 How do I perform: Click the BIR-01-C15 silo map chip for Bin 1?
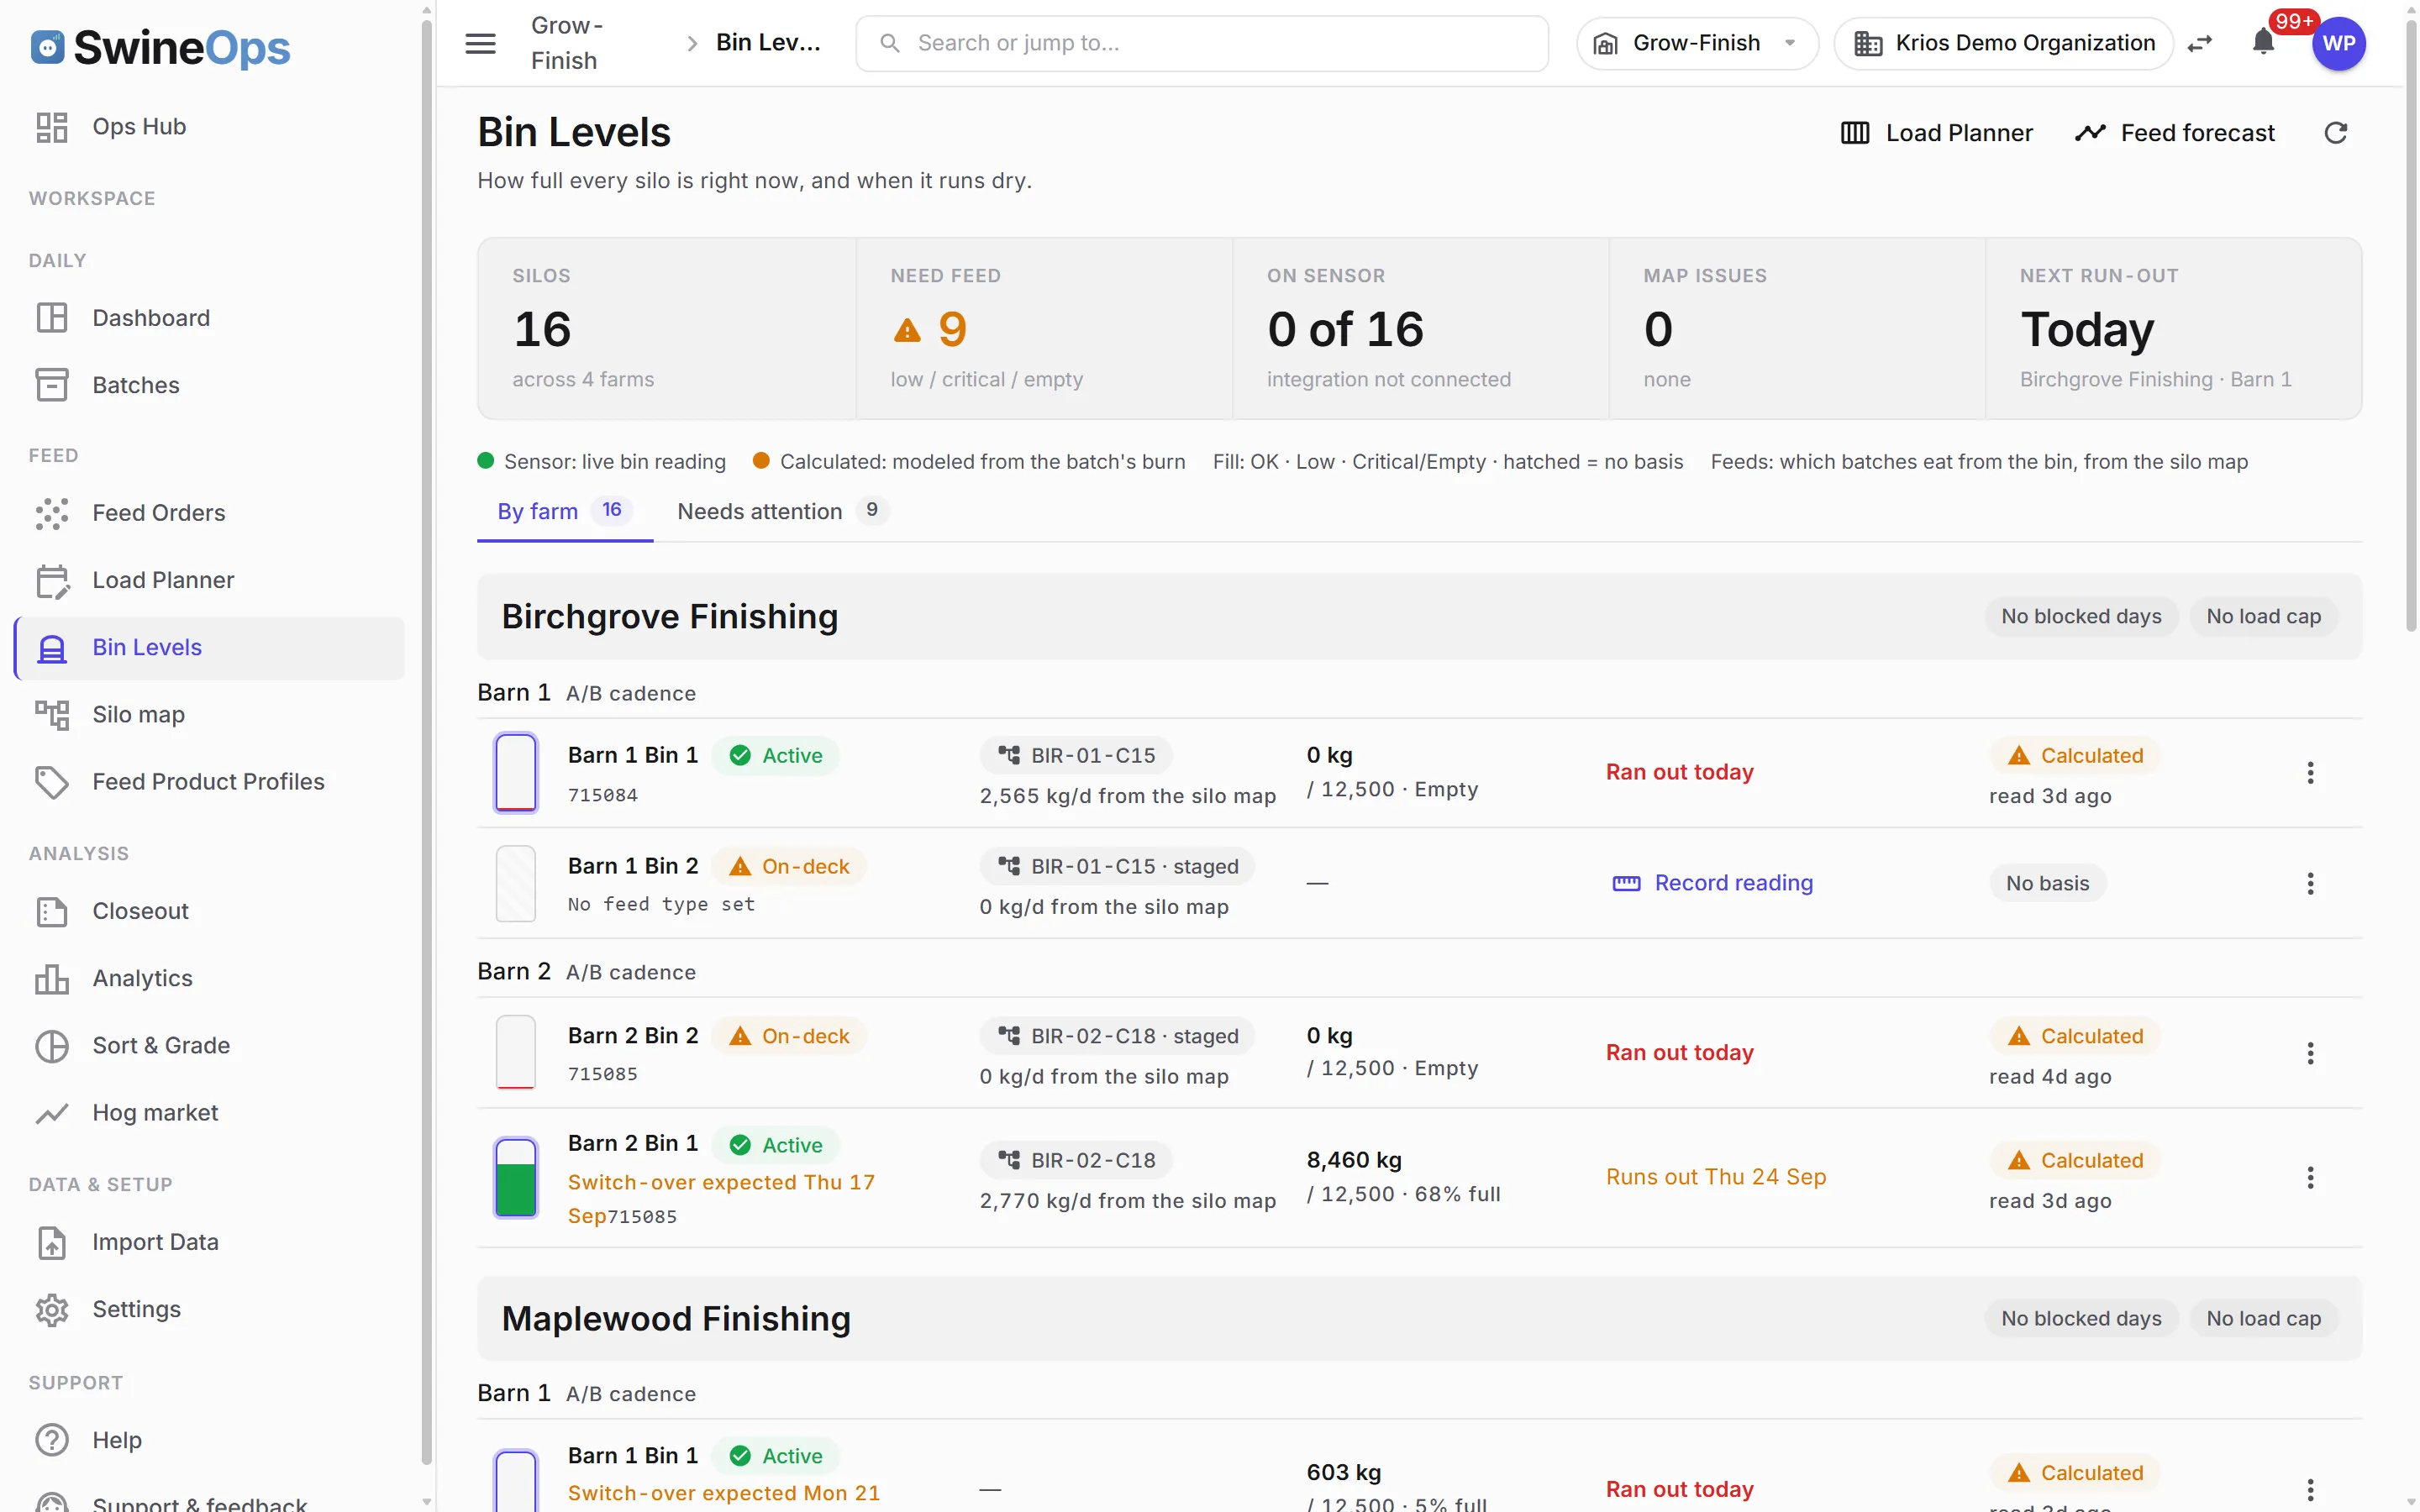(x=1076, y=755)
